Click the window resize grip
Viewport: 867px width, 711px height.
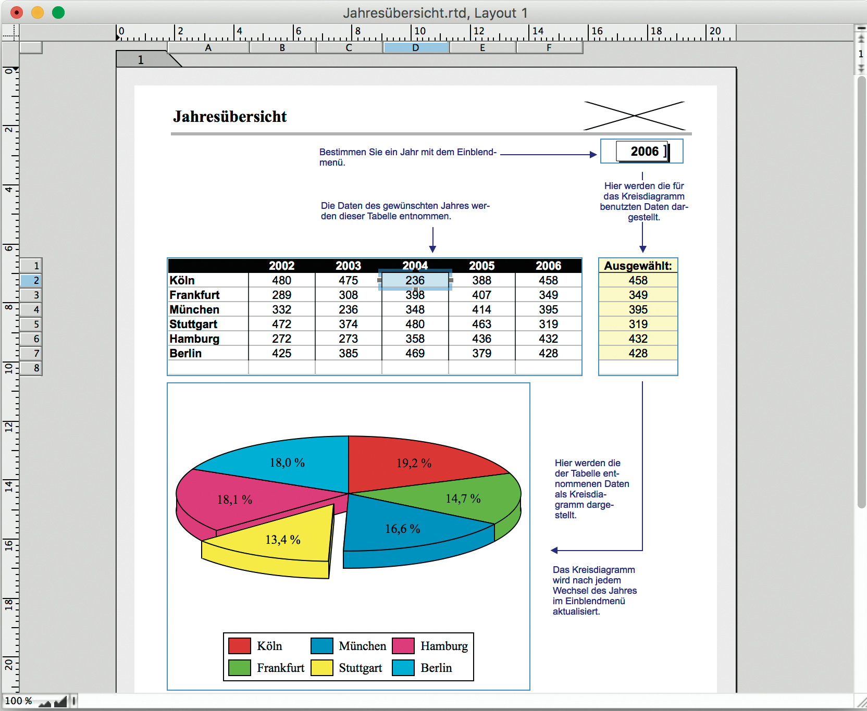861,703
